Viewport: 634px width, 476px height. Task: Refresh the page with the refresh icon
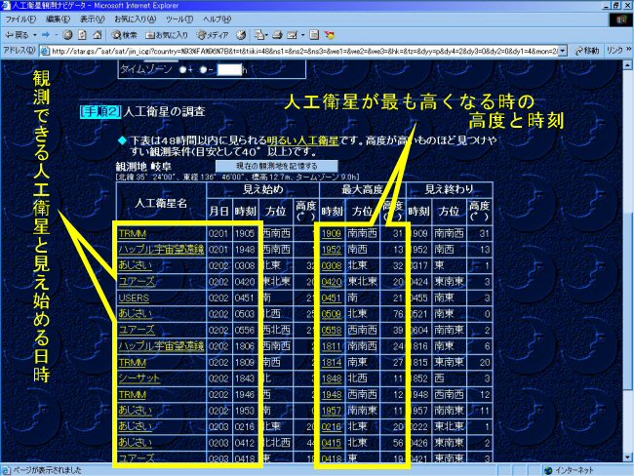pos(83,35)
